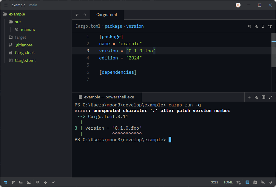276x187 pixels.
Task: Go forward in navigation history
Action: [85, 15]
